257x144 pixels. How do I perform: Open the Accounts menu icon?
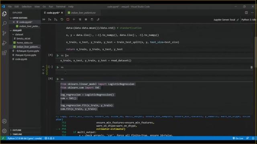pos(4,121)
